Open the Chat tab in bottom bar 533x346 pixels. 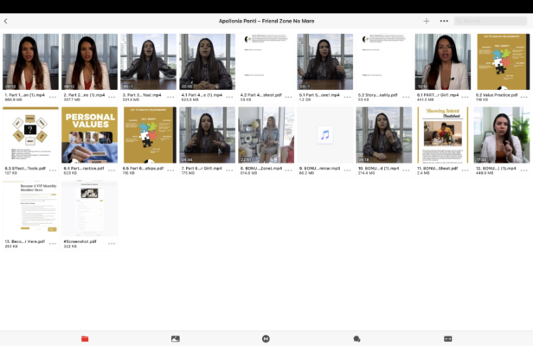(356, 339)
